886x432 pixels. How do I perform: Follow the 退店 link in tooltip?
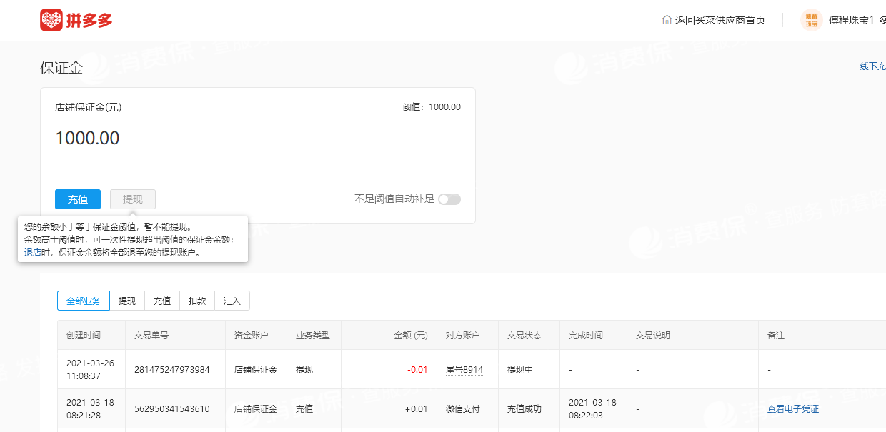click(32, 252)
